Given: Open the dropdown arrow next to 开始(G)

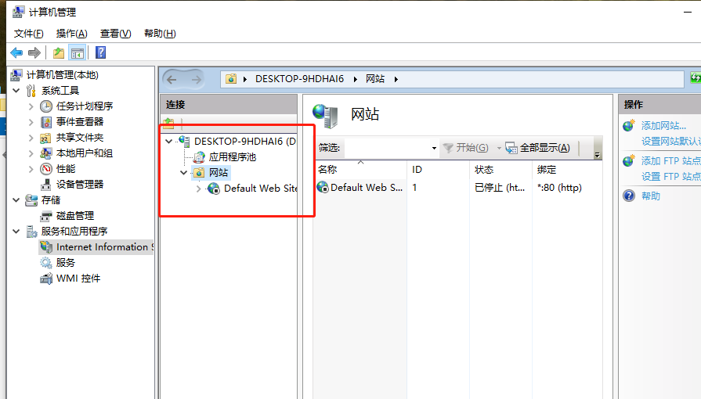Looking at the screenshot, I should (x=498, y=148).
